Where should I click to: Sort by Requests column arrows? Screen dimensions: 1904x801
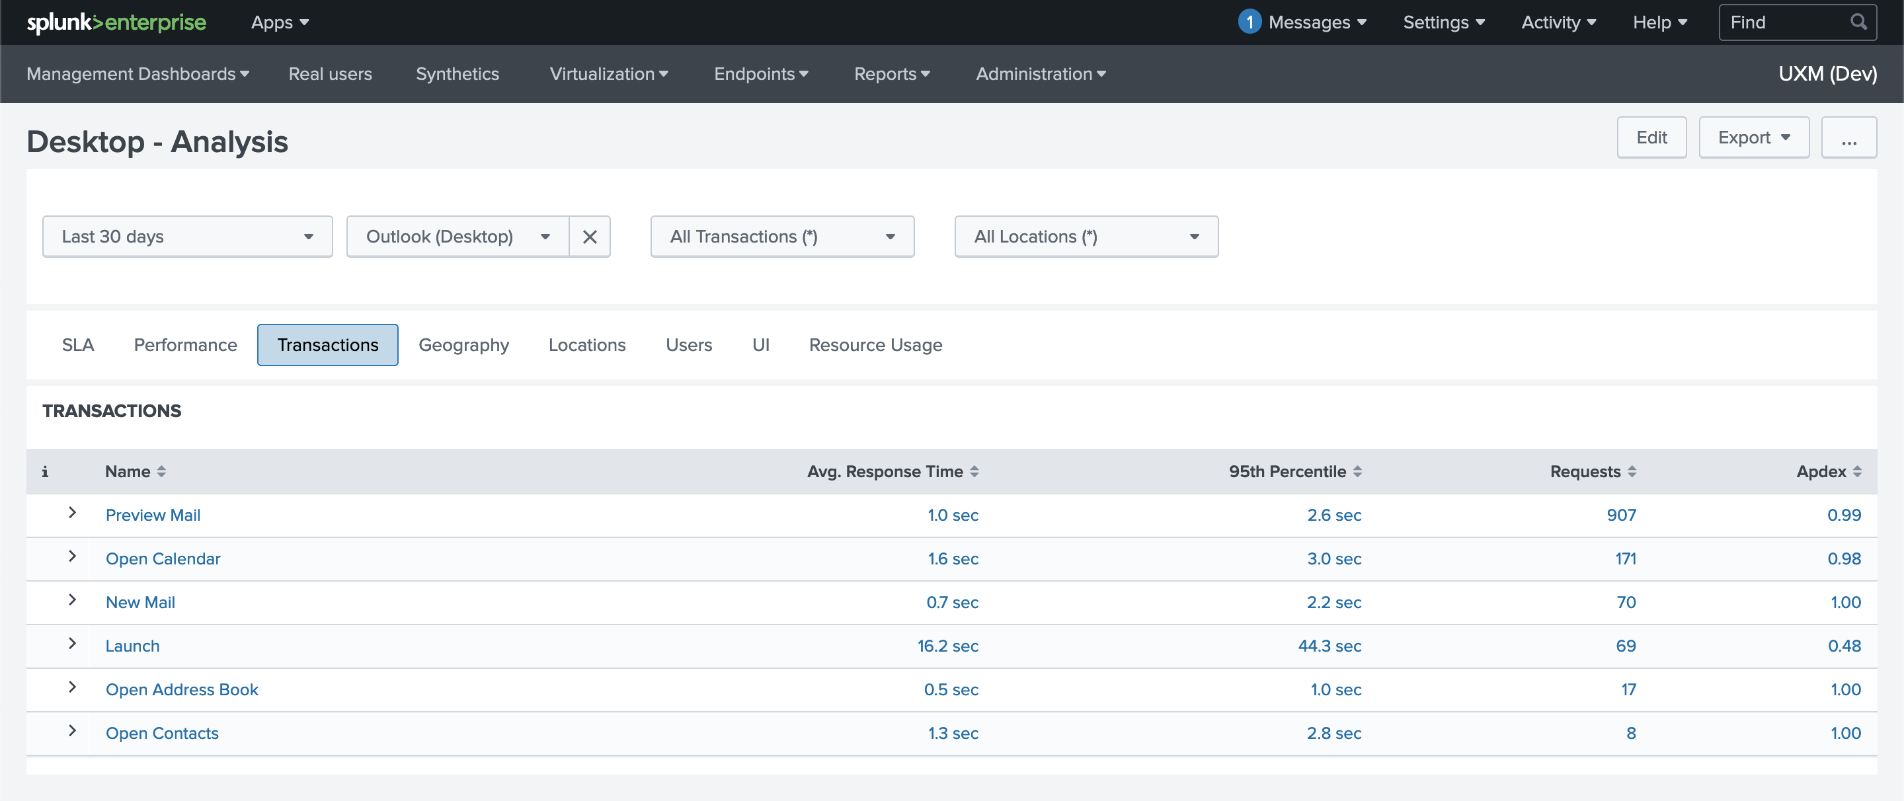[x=1632, y=471]
